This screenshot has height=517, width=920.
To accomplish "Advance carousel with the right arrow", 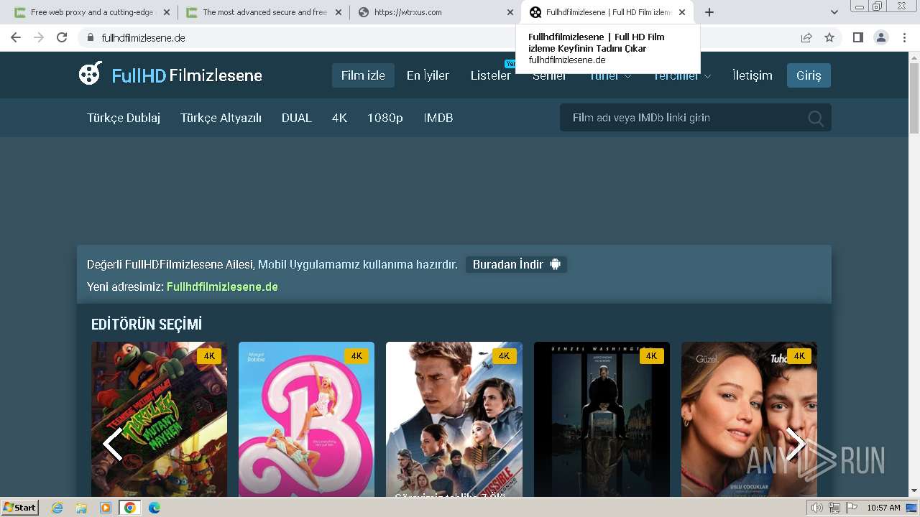I will pos(795,444).
